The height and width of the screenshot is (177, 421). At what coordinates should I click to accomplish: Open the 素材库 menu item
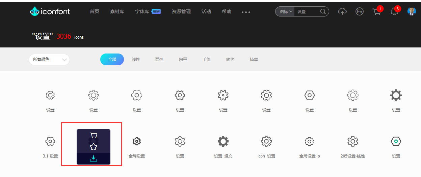tap(117, 11)
